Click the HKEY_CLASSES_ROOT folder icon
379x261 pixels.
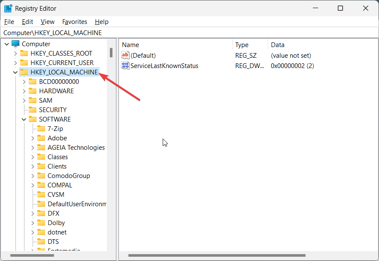point(24,53)
